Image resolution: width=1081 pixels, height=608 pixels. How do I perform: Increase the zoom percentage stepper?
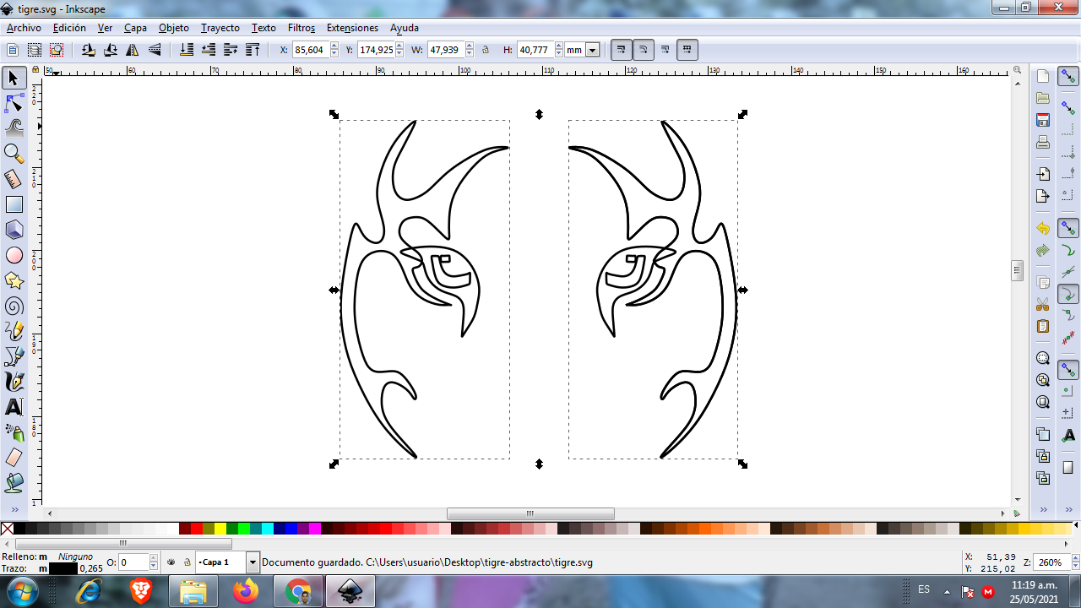[1075, 558]
